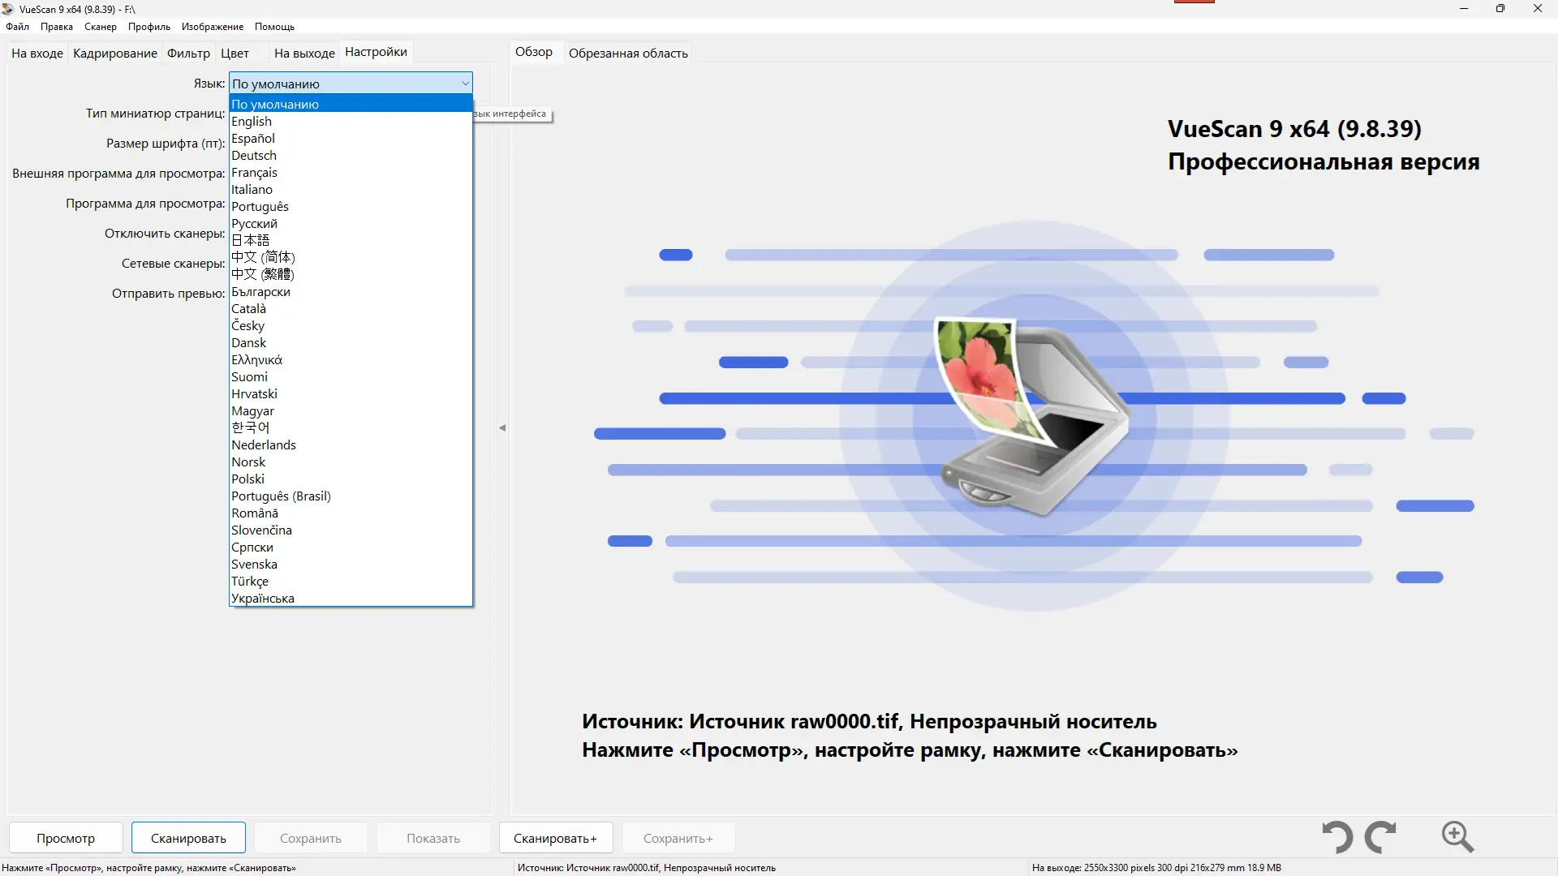Viewport: 1558px width, 876px height.
Task: Open the Сканер menu
Action: pos(99,26)
